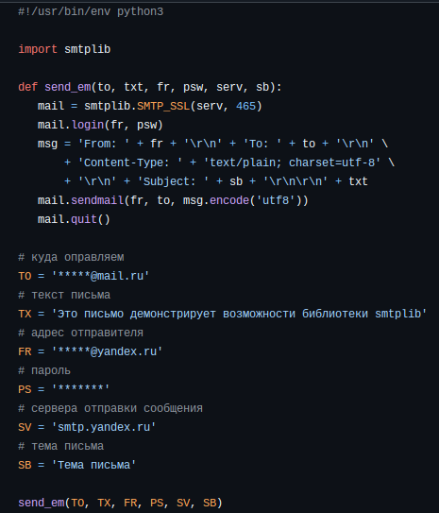Viewport: 439px width, 513px height.
Task: Click the SMTP_SSL class name
Action: coord(163,106)
